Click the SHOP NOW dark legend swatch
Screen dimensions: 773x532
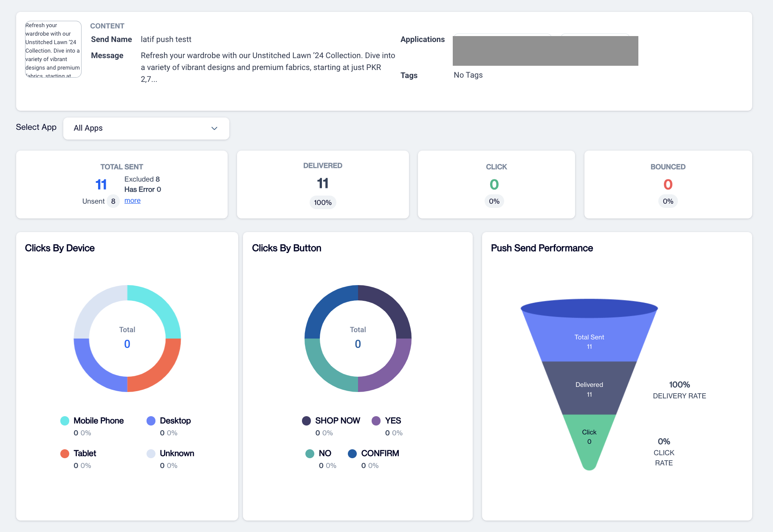[306, 421]
